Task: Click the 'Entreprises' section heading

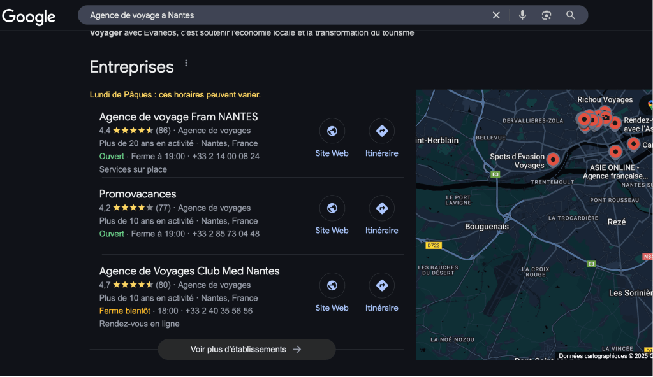Action: [131, 67]
